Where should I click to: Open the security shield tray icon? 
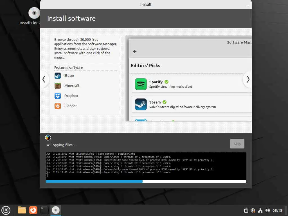coord(253,210)
